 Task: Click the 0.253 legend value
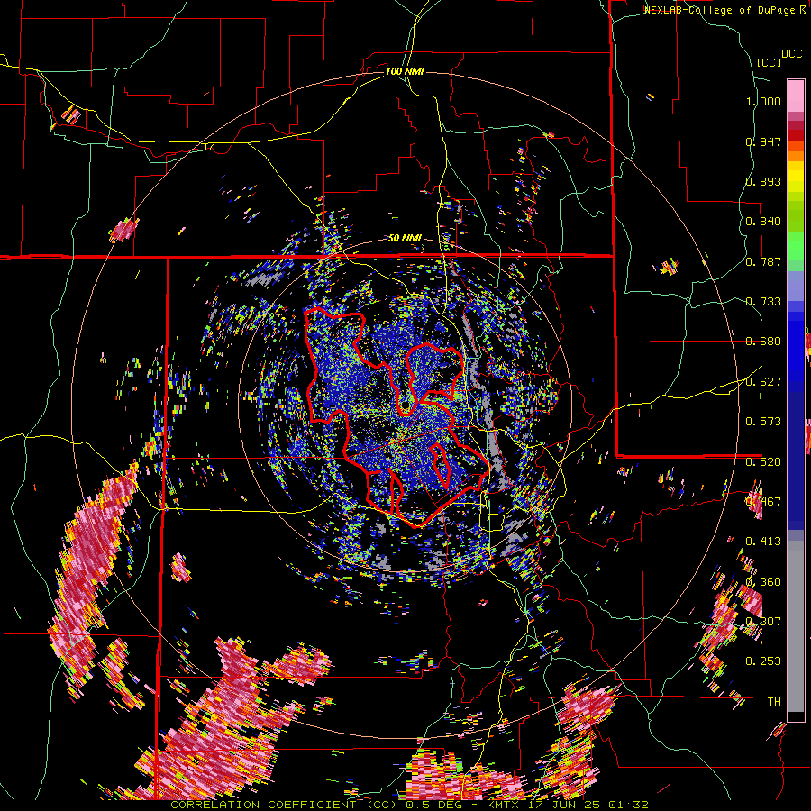(763, 661)
